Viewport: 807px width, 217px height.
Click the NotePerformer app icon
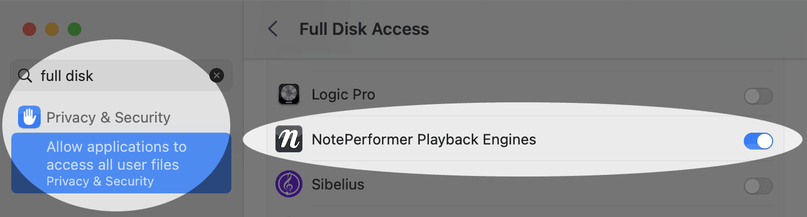[x=289, y=139]
